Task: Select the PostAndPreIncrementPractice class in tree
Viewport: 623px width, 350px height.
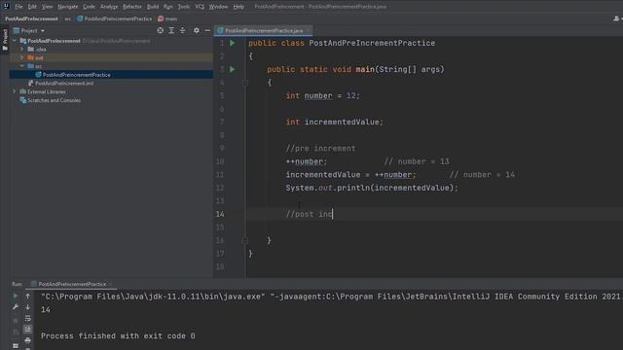Action: [112, 75]
